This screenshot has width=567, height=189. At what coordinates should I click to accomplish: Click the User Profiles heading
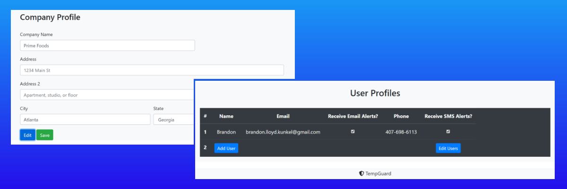tap(375, 93)
